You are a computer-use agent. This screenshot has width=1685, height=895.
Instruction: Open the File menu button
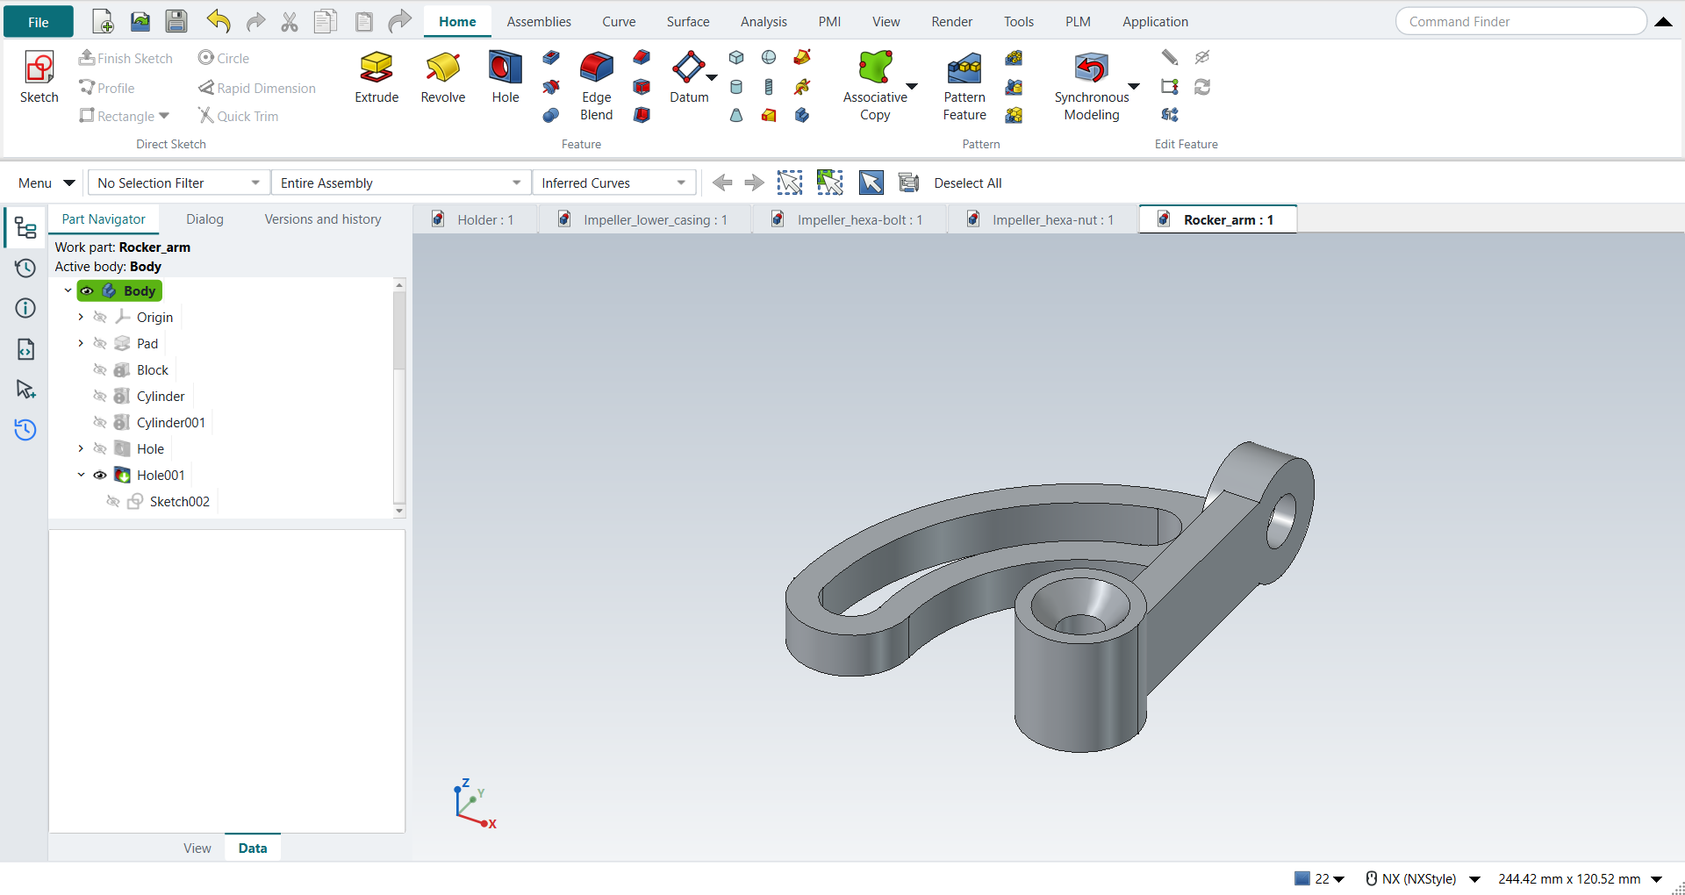point(39,22)
